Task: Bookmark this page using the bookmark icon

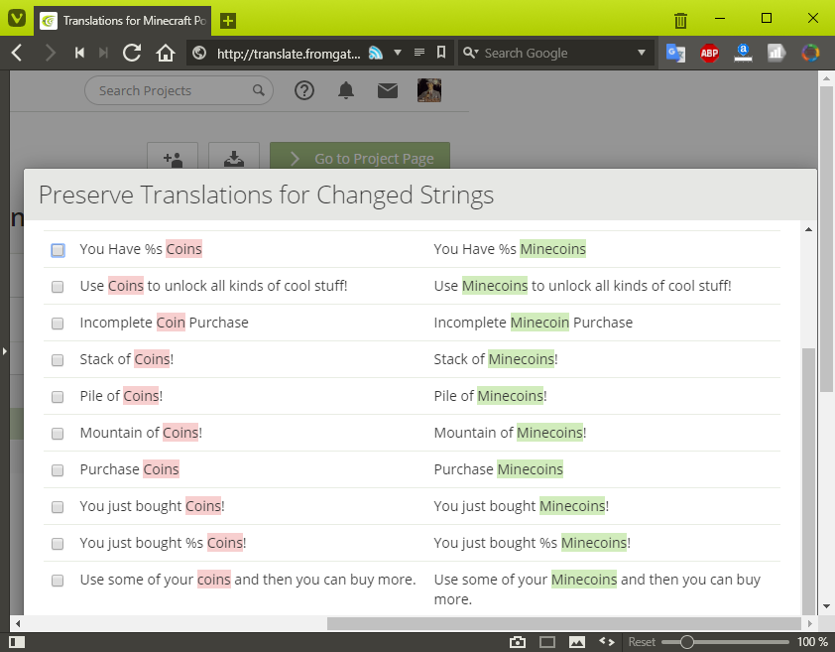Action: point(441,53)
